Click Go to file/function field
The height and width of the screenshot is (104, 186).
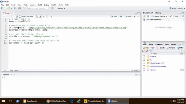(38, 8)
